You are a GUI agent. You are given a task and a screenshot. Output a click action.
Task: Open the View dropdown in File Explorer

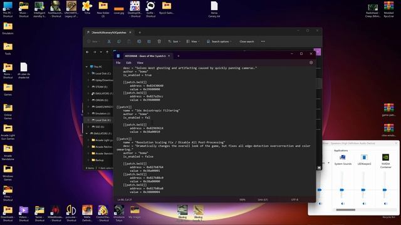pos(193,42)
